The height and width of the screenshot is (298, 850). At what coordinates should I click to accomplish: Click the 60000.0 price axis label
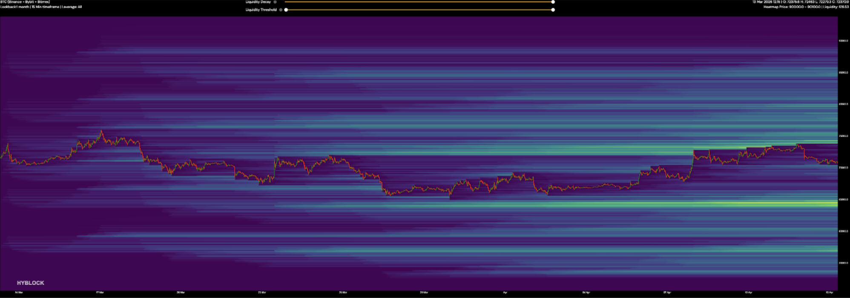(x=843, y=231)
